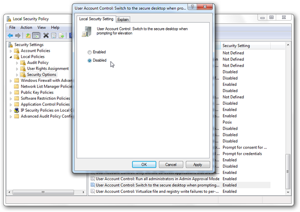Viewport: 300px width, 212px height.
Task: Click the dialog's help question mark button
Action: pos(193,7)
